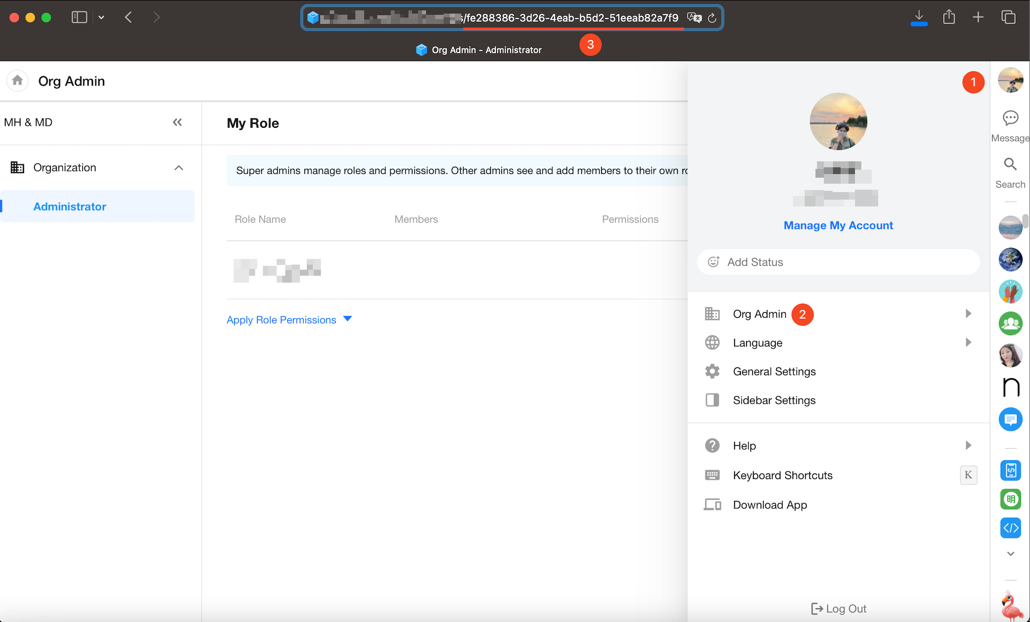Screen dimensions: 1030x622
Task: Click the home icon beside Org Admin
Action: [x=17, y=80]
